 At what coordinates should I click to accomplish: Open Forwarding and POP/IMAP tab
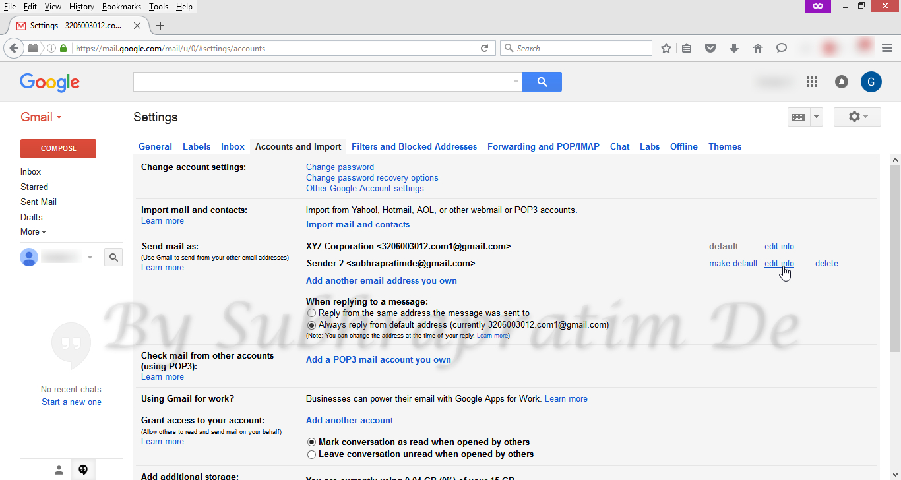544,147
